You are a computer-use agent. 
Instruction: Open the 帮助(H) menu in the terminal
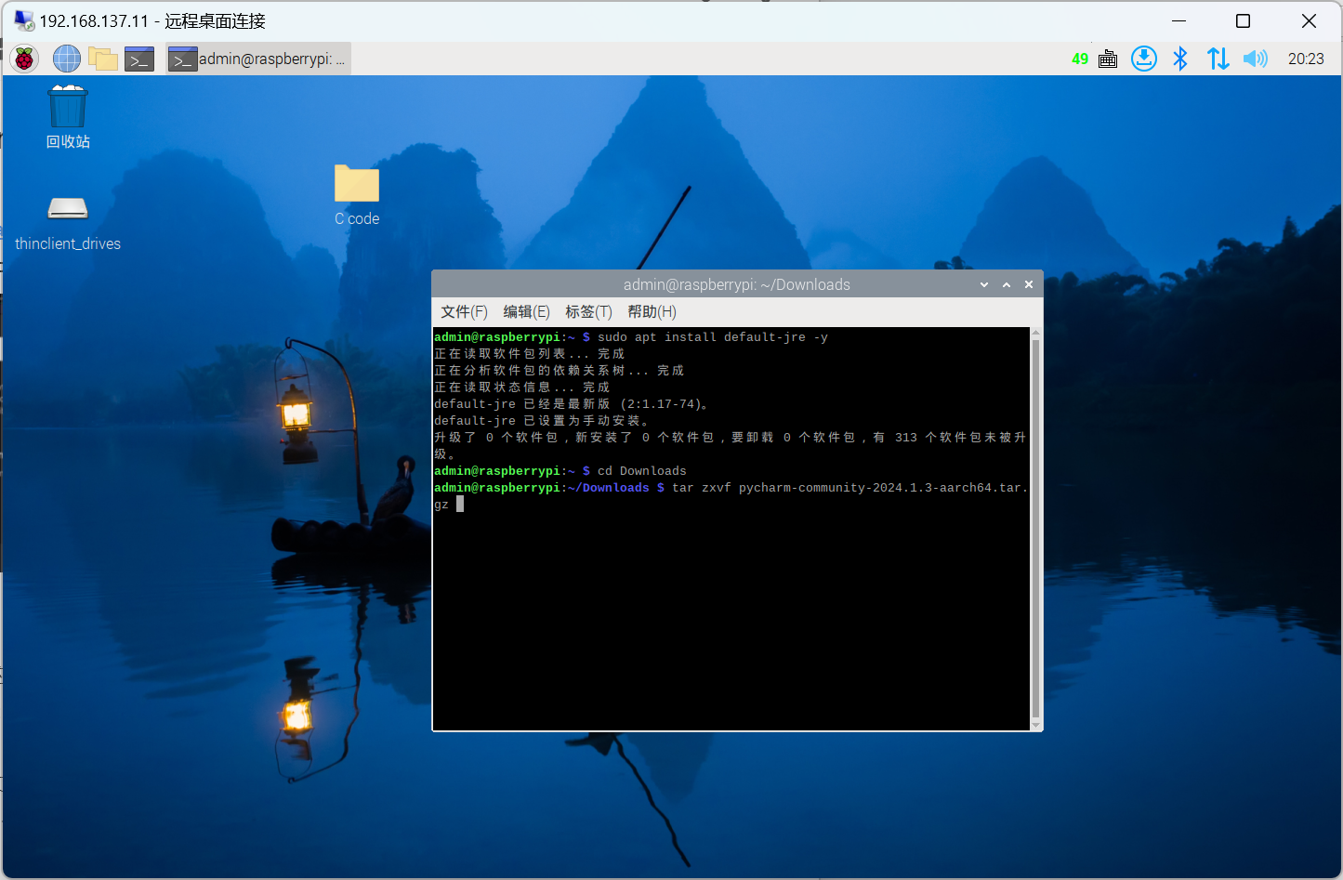tap(652, 312)
